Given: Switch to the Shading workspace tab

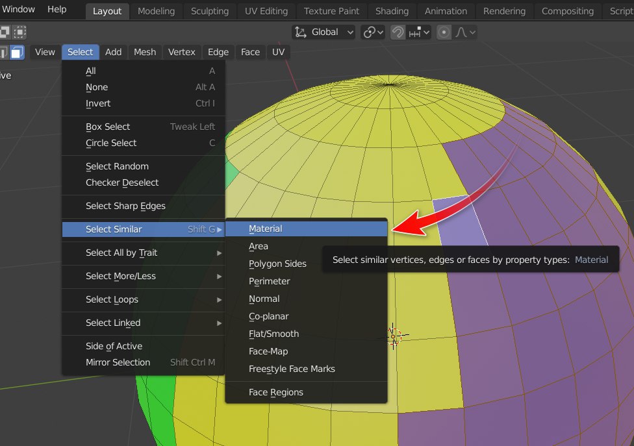Looking at the screenshot, I should (392, 11).
